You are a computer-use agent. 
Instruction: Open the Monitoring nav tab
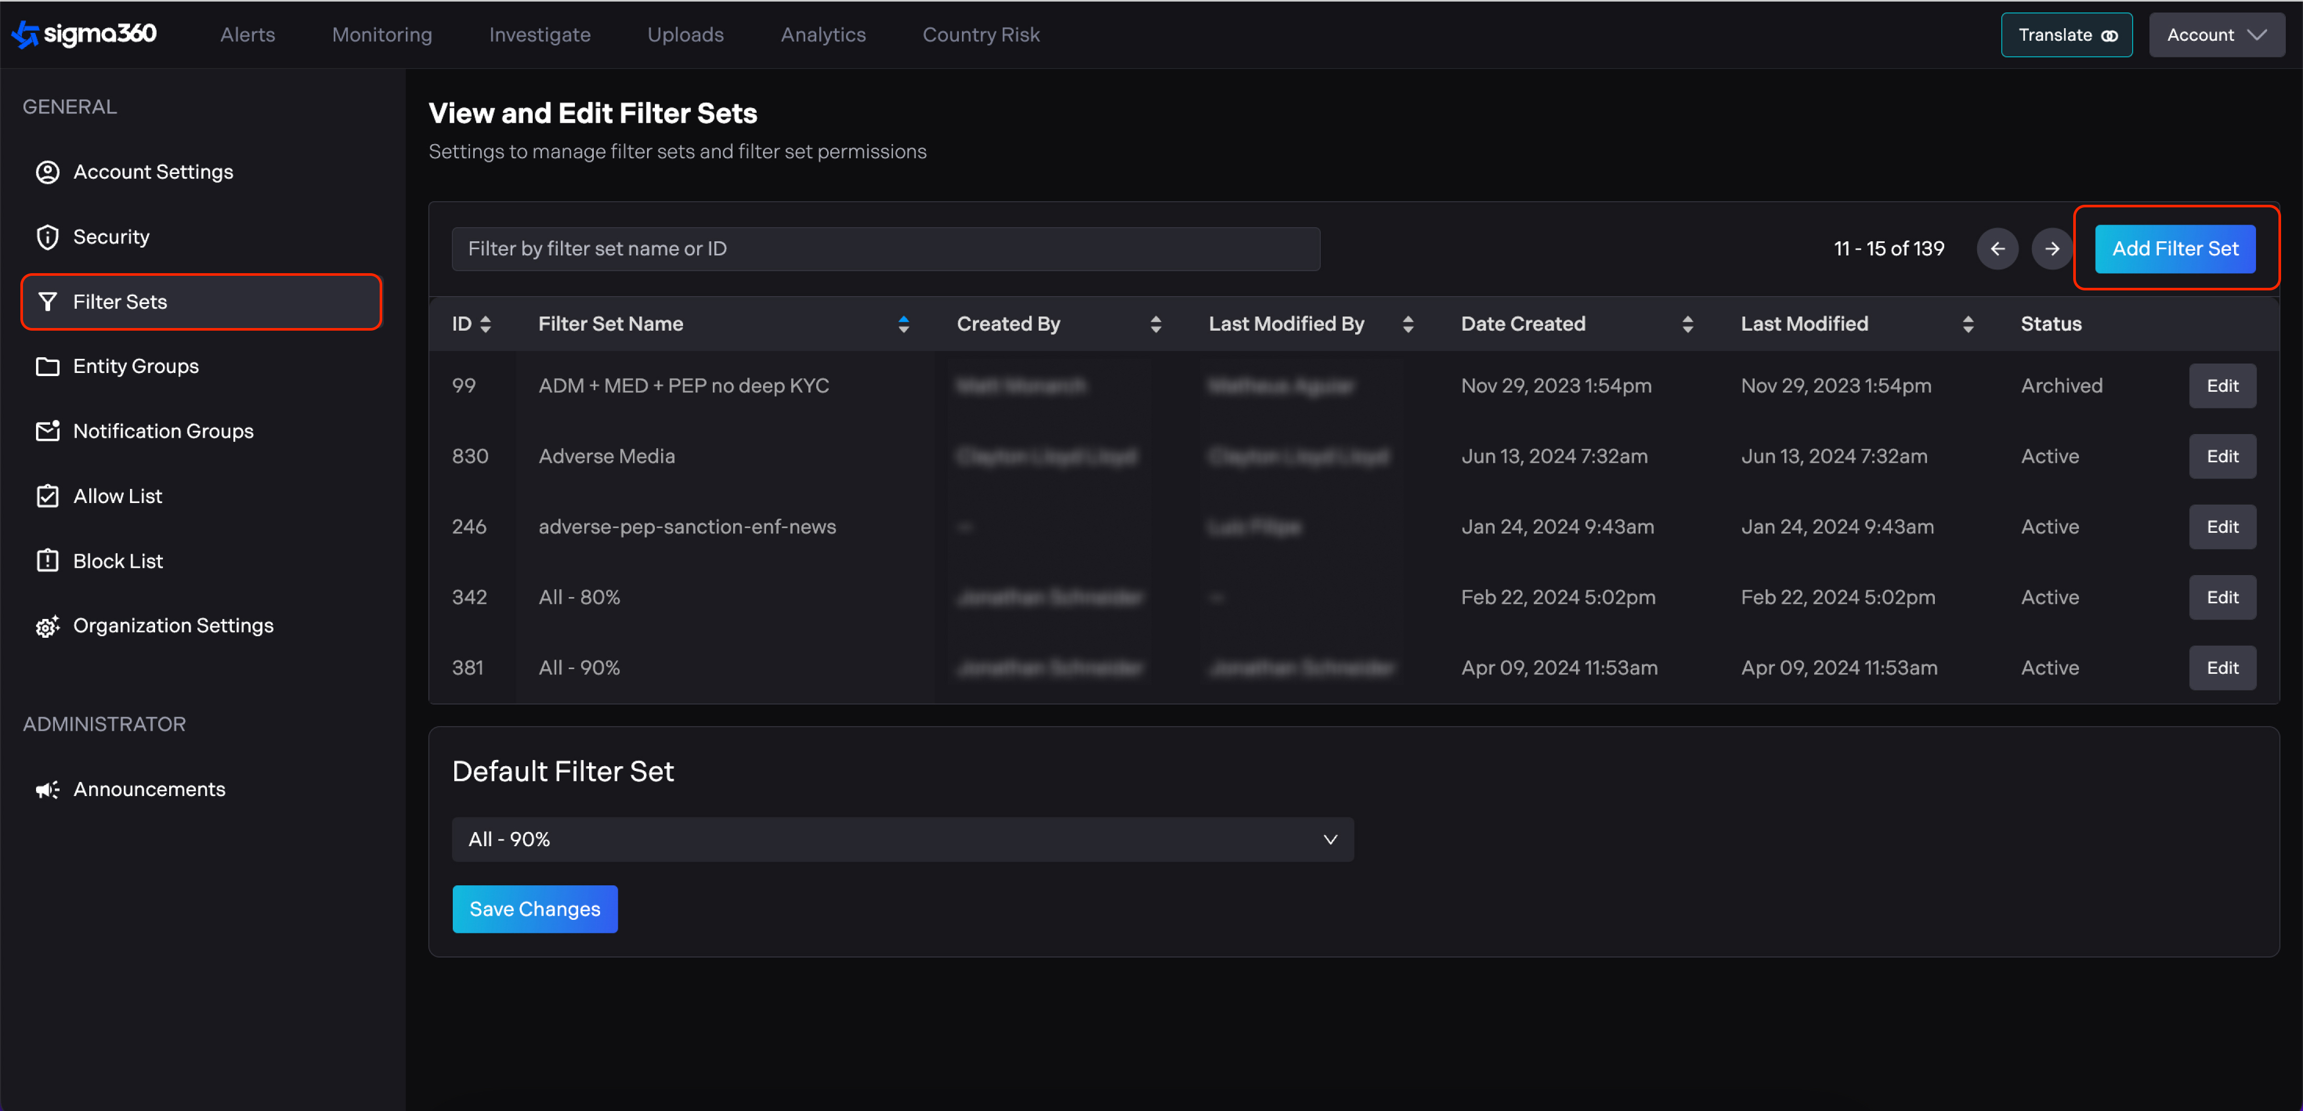(x=382, y=35)
